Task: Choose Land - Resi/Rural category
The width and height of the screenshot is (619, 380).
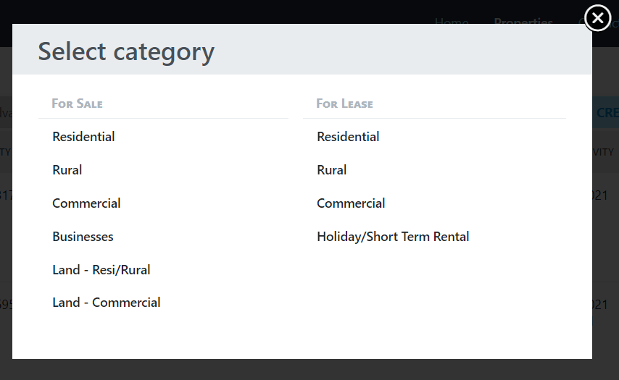Action: click(101, 270)
